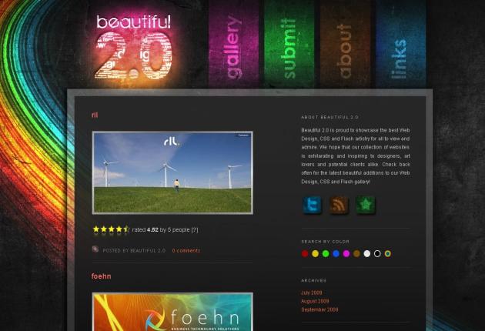Click the rll wind turbine thumbnail

click(172, 172)
